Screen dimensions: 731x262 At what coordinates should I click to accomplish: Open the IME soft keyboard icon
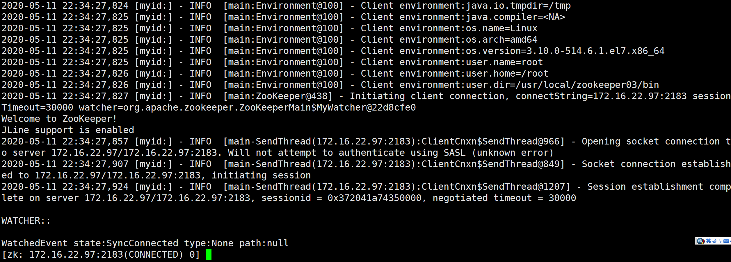[726, 241]
